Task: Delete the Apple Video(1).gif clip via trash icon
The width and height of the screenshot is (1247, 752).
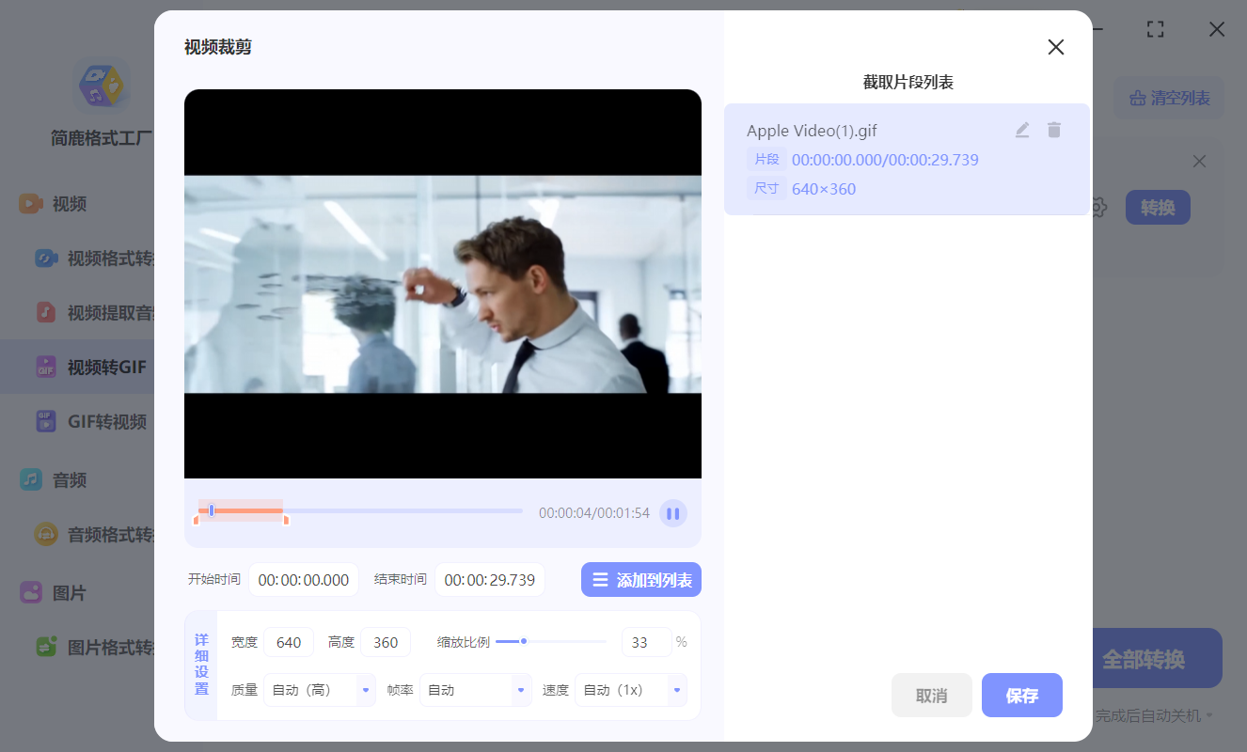Action: point(1054,130)
